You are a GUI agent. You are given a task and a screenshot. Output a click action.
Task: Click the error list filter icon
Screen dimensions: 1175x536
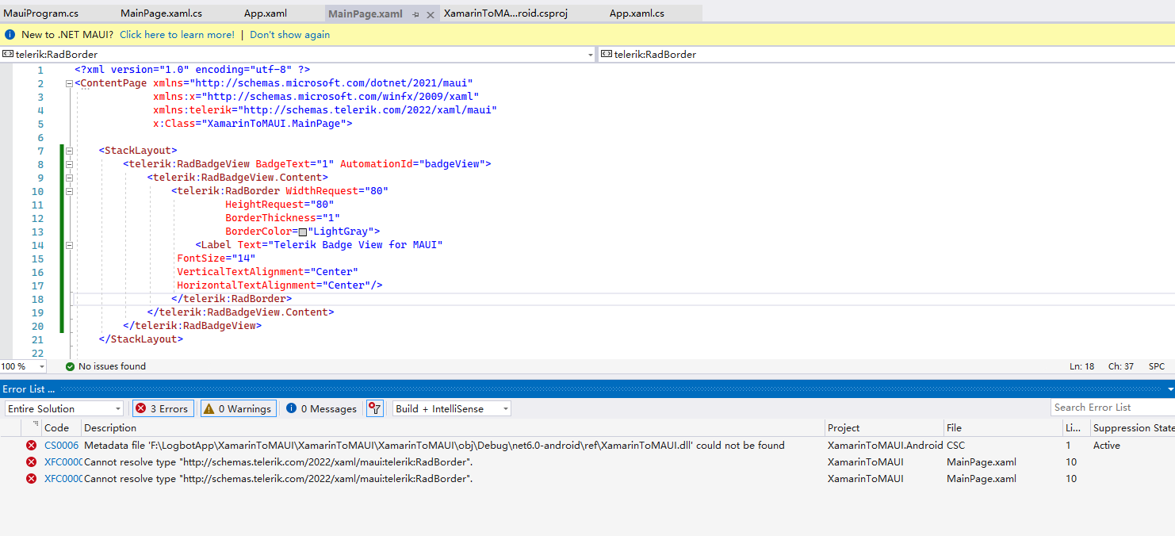(x=375, y=408)
